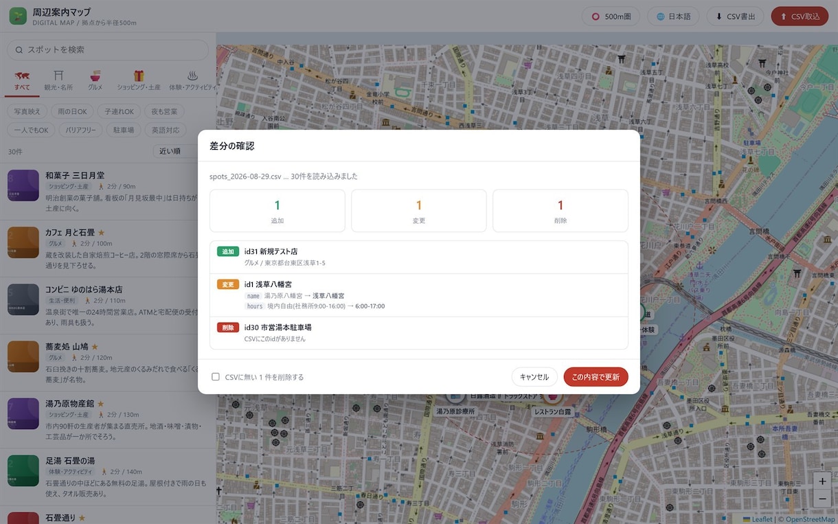Select the 足湯 石畳の湯 list title

click(70, 461)
